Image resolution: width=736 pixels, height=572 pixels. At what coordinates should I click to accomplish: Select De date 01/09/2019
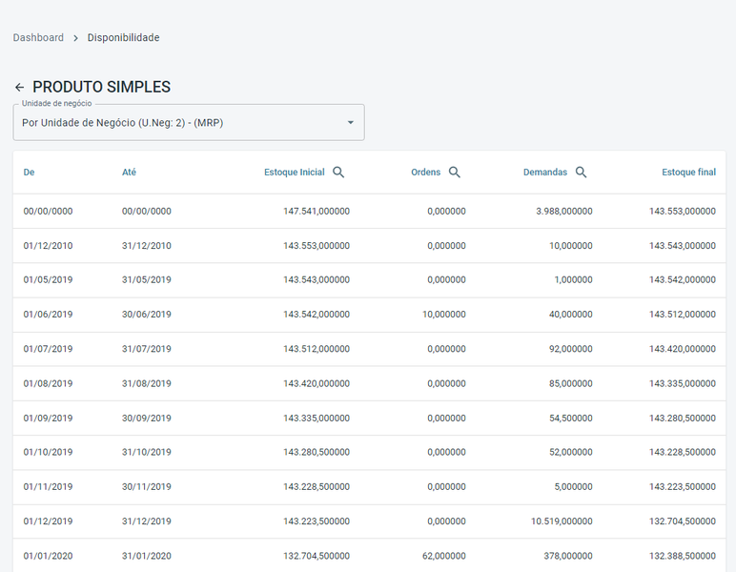tap(48, 419)
